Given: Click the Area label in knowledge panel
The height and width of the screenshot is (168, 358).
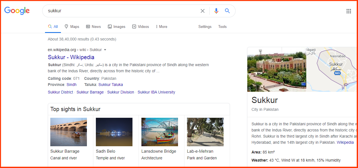Looking at the screenshot, I should pos(257,152).
